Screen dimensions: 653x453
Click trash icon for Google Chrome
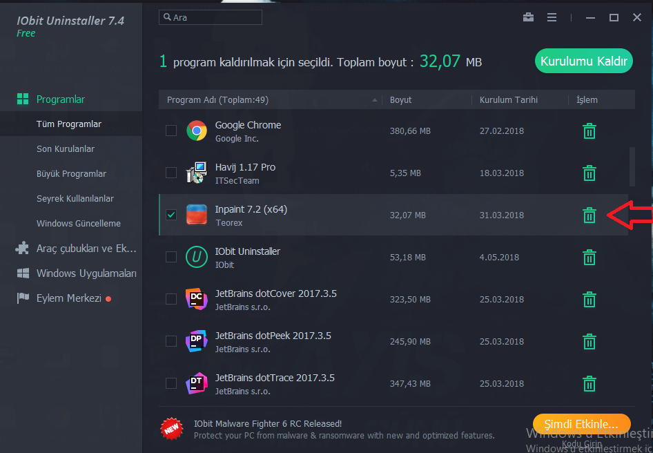(589, 131)
